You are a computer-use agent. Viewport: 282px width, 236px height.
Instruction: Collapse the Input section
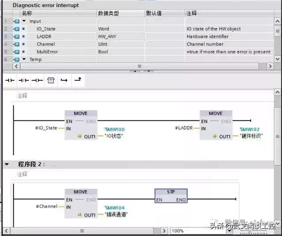(x=24, y=21)
